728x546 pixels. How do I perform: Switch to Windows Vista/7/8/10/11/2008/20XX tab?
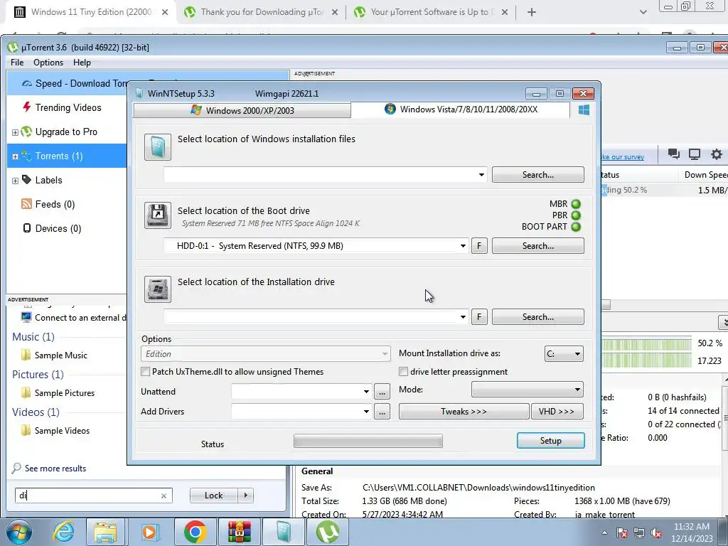(461, 109)
